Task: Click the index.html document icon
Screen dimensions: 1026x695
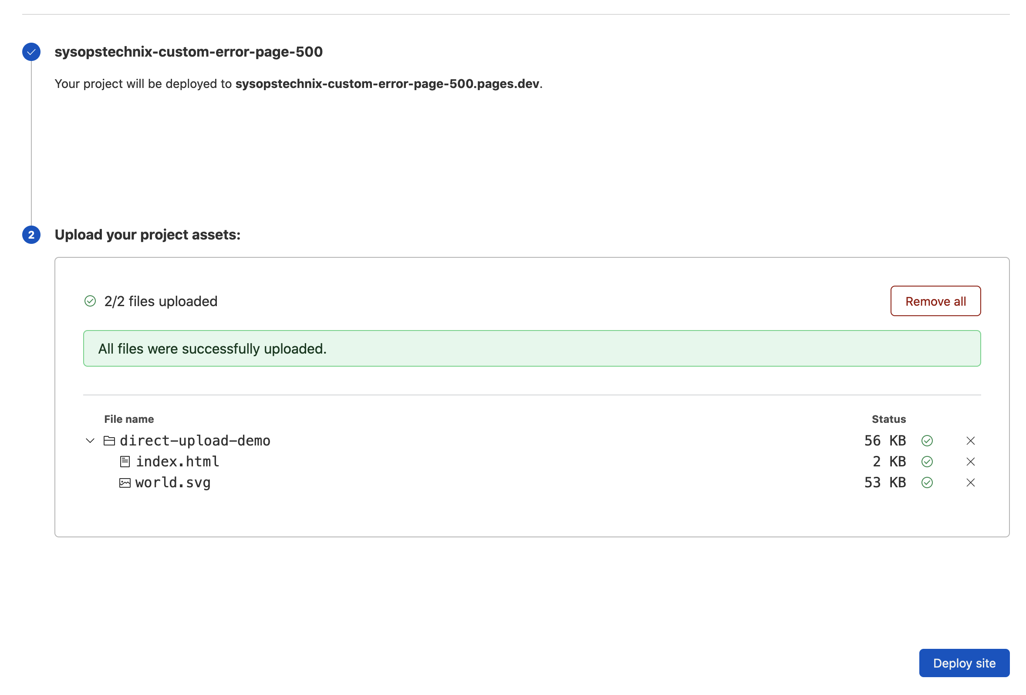Action: (125, 462)
